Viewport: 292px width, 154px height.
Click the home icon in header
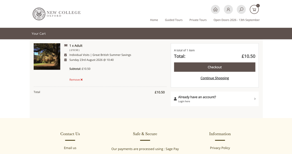[215, 9]
